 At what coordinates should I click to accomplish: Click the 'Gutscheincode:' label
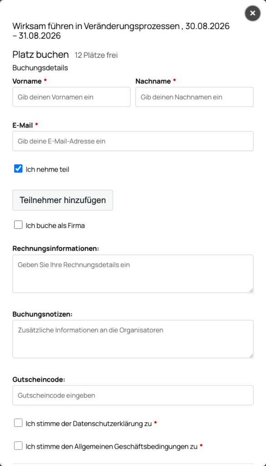pyautogui.click(x=39, y=380)
